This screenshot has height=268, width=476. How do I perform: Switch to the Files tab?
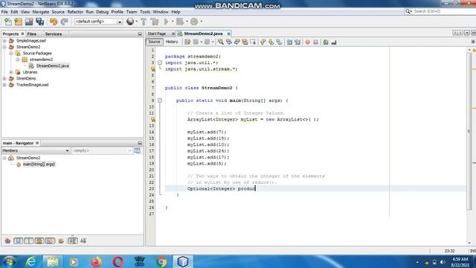pos(31,34)
